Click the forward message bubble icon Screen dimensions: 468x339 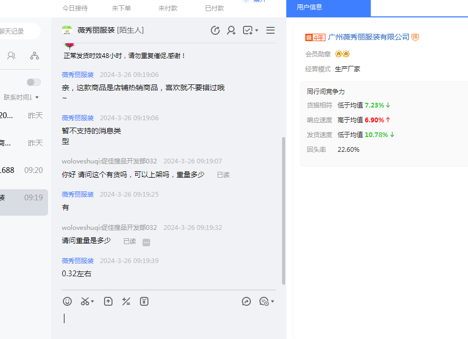tap(246, 302)
